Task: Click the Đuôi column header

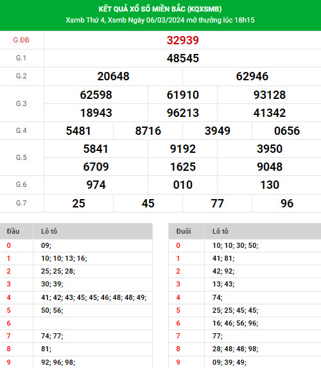Action: point(183,231)
